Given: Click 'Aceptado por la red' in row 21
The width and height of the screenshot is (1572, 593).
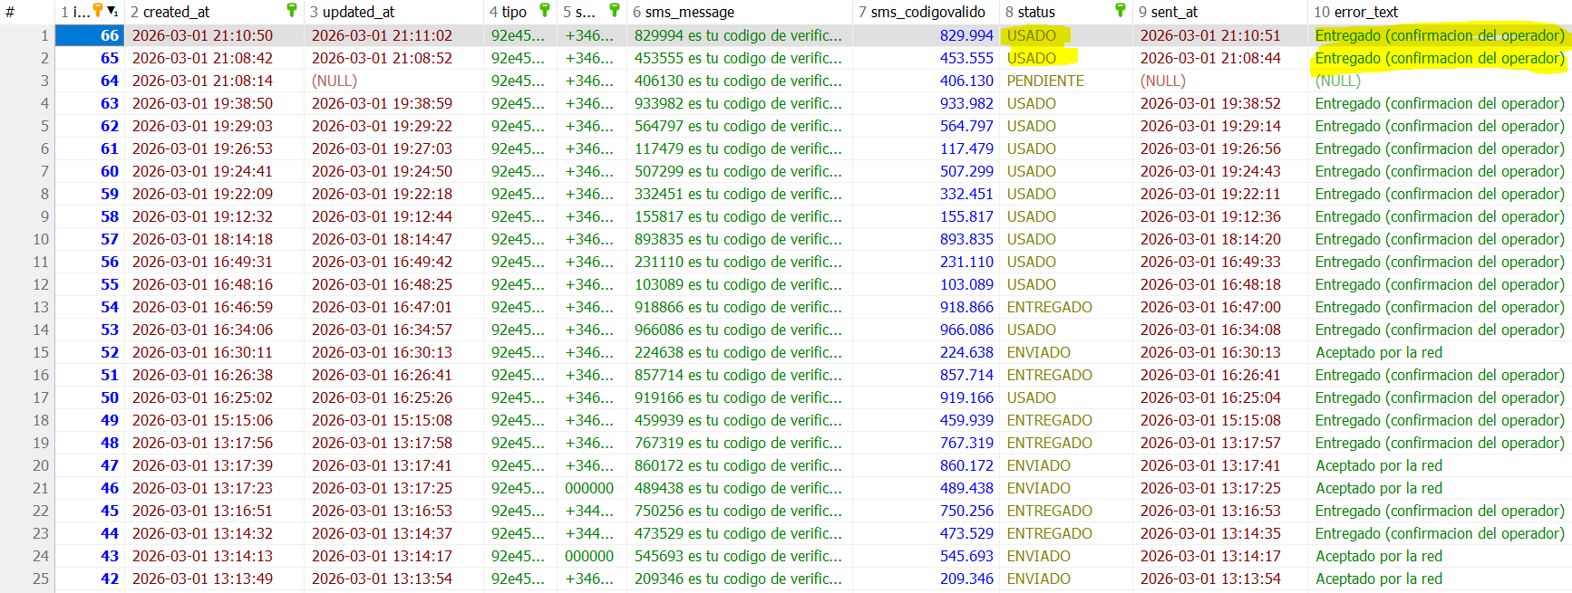Looking at the screenshot, I should [1379, 488].
